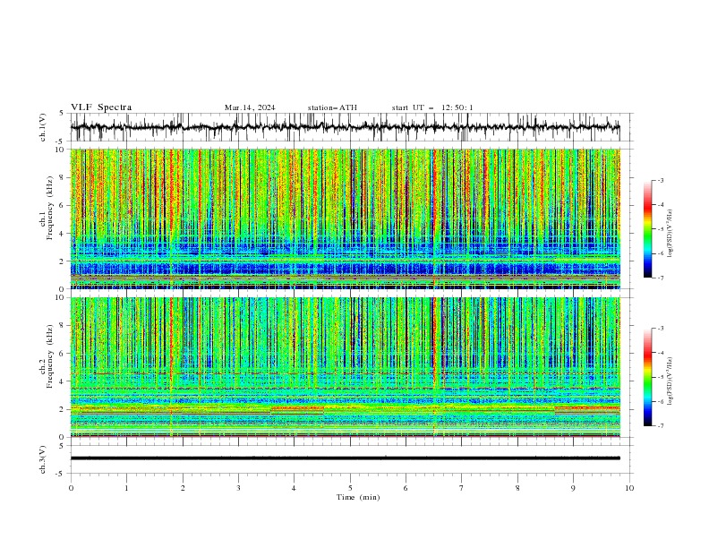Click the time axis tick label "0"
The image size is (709, 548).
click(x=71, y=488)
